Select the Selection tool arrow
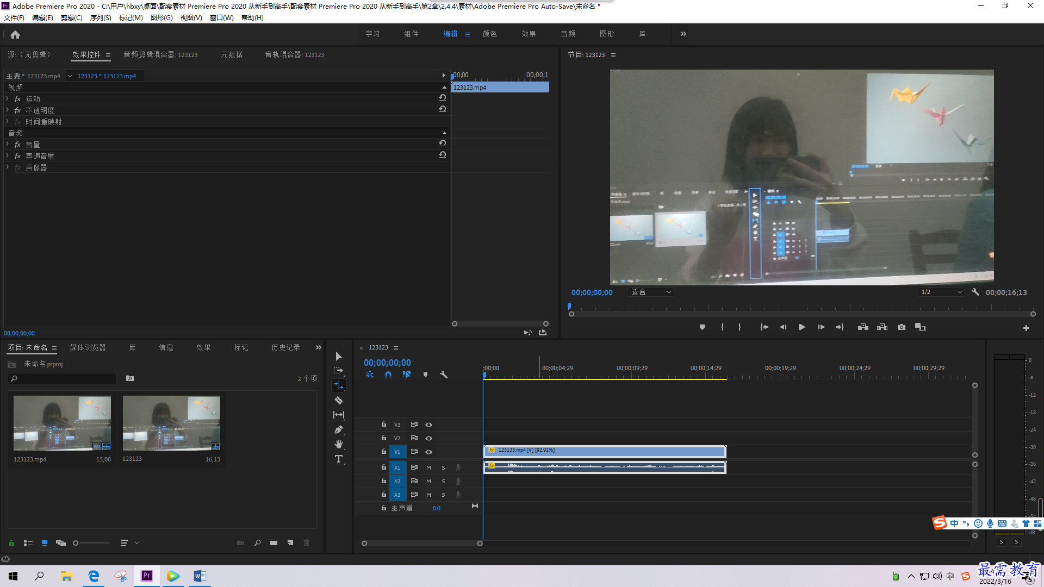The height and width of the screenshot is (587, 1044). [x=339, y=357]
